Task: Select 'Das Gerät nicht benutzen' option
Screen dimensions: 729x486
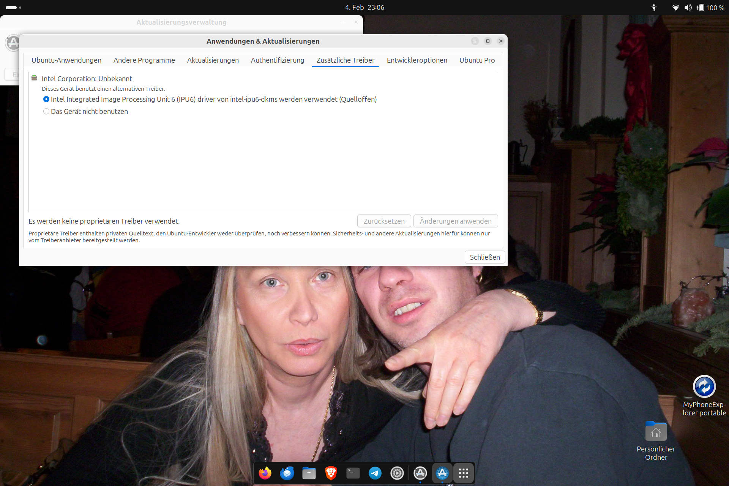Action: [46, 111]
